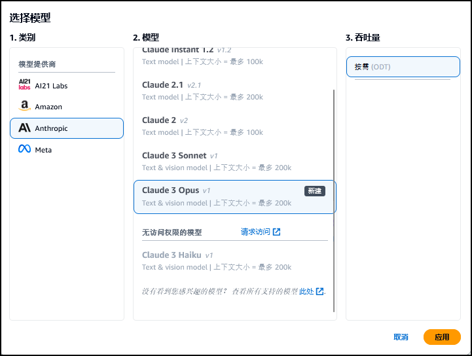The width and height of the screenshot is (472, 356).
Task: Select 按需 (ODT) throughput option
Action: click(x=403, y=67)
